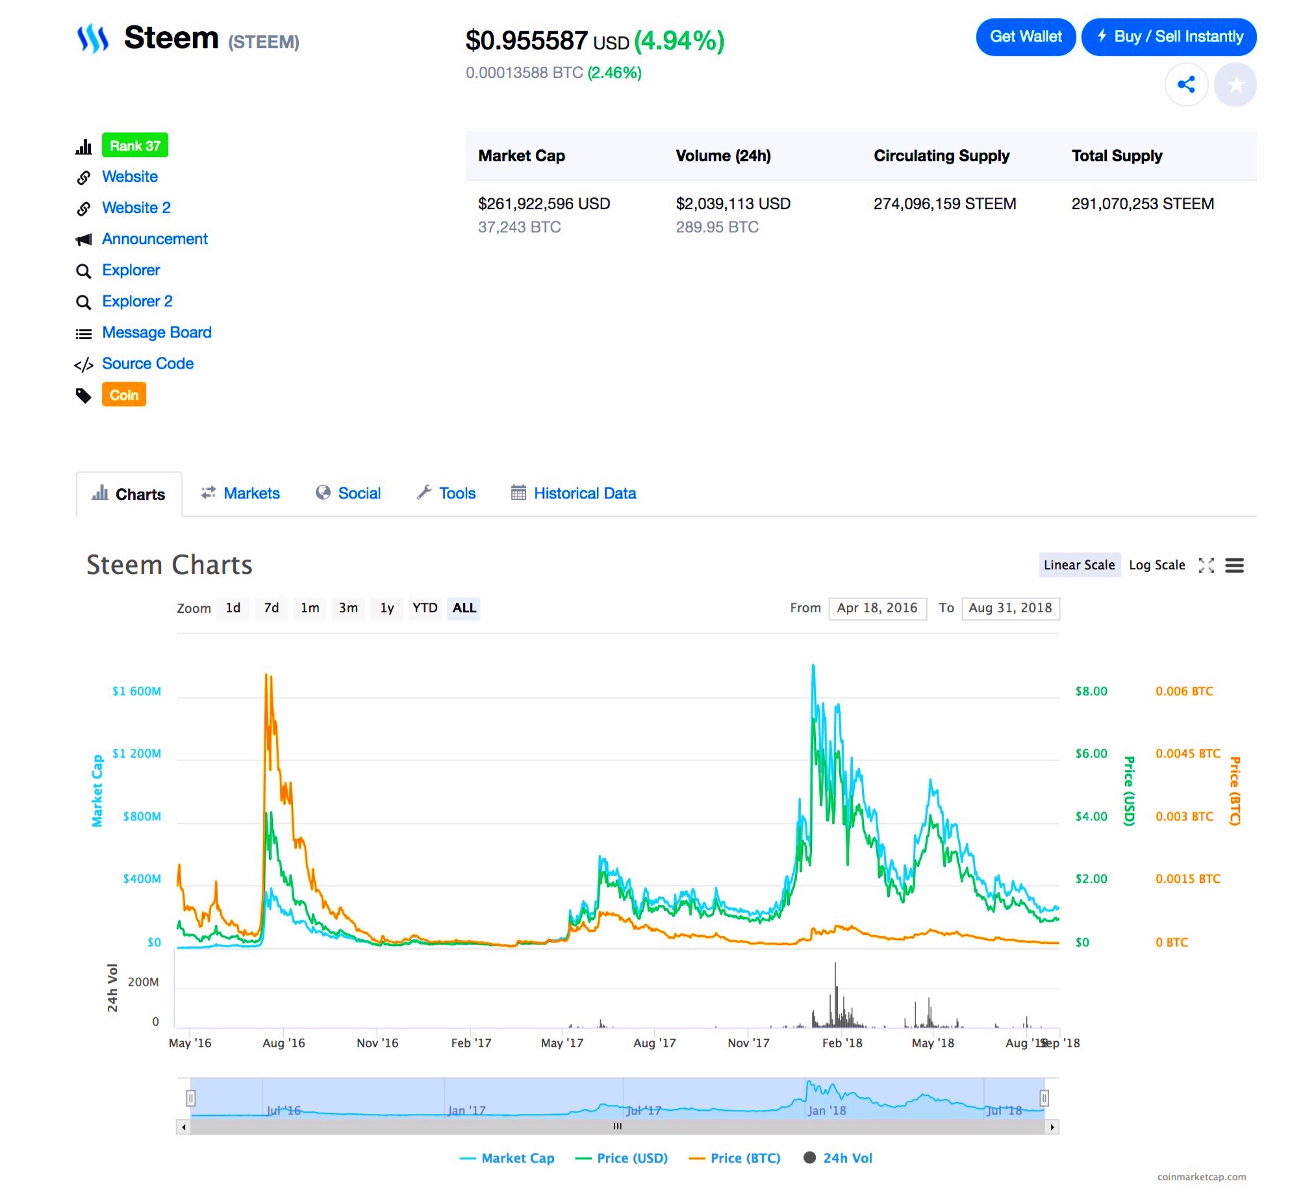Click the From date input field
Image resolution: width=1314 pixels, height=1199 pixels.
[x=877, y=608]
